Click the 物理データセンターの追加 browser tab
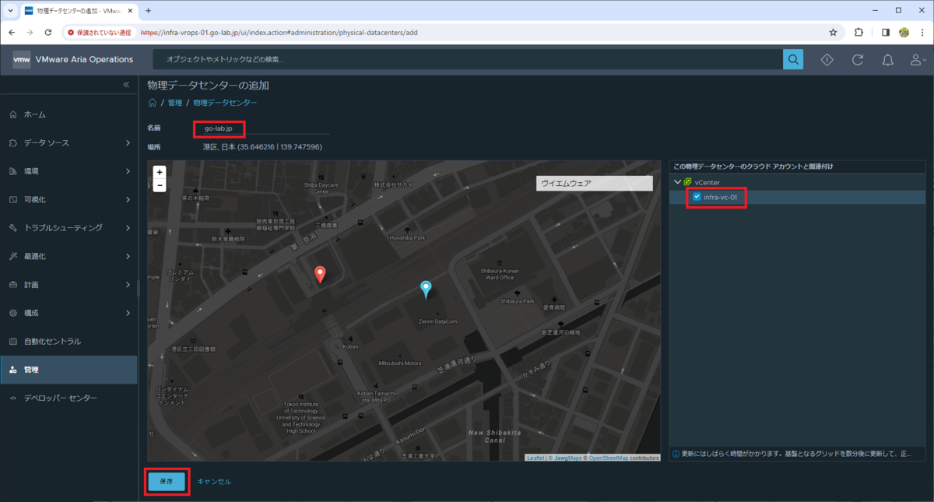The image size is (934, 502). tap(79, 11)
